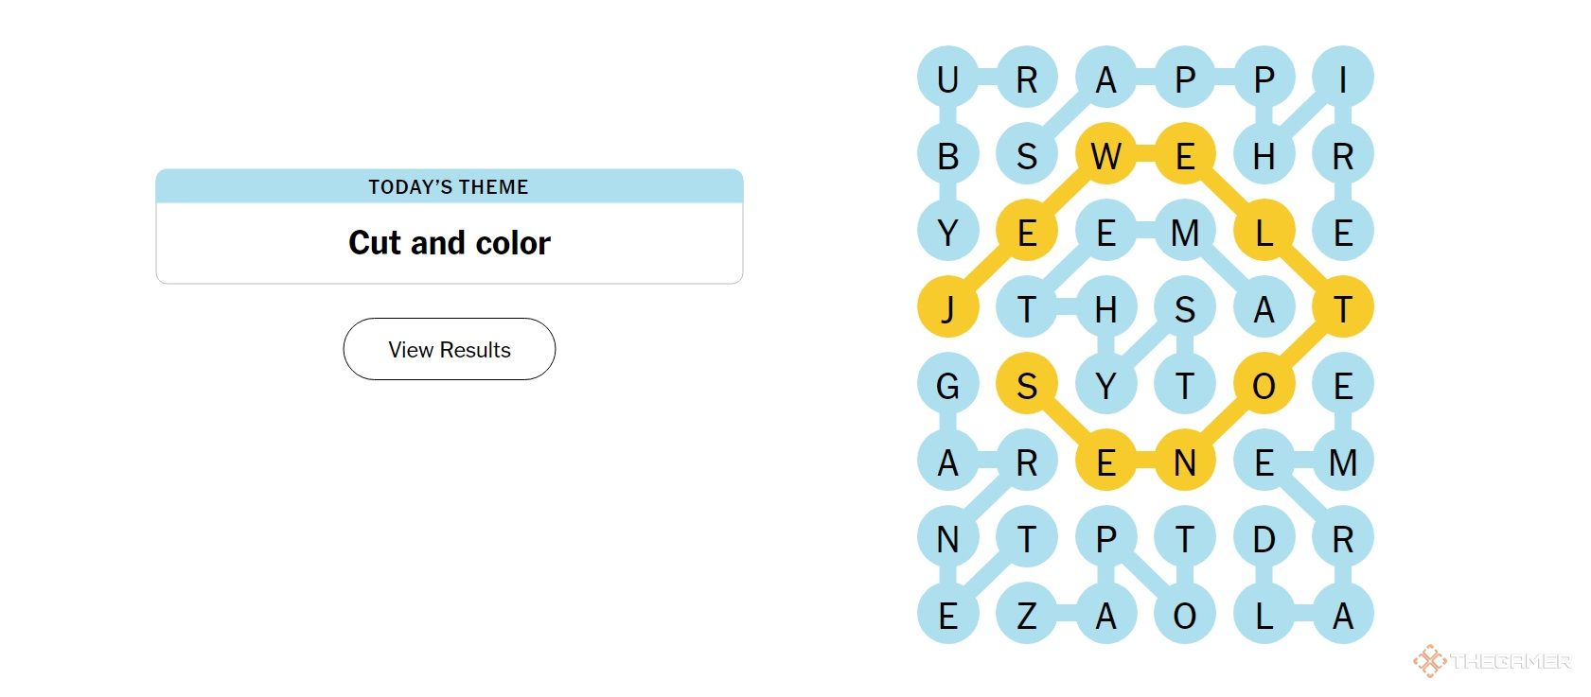Tap the blue U letter tile
The width and height of the screenshot is (1591, 697).
[x=947, y=78]
